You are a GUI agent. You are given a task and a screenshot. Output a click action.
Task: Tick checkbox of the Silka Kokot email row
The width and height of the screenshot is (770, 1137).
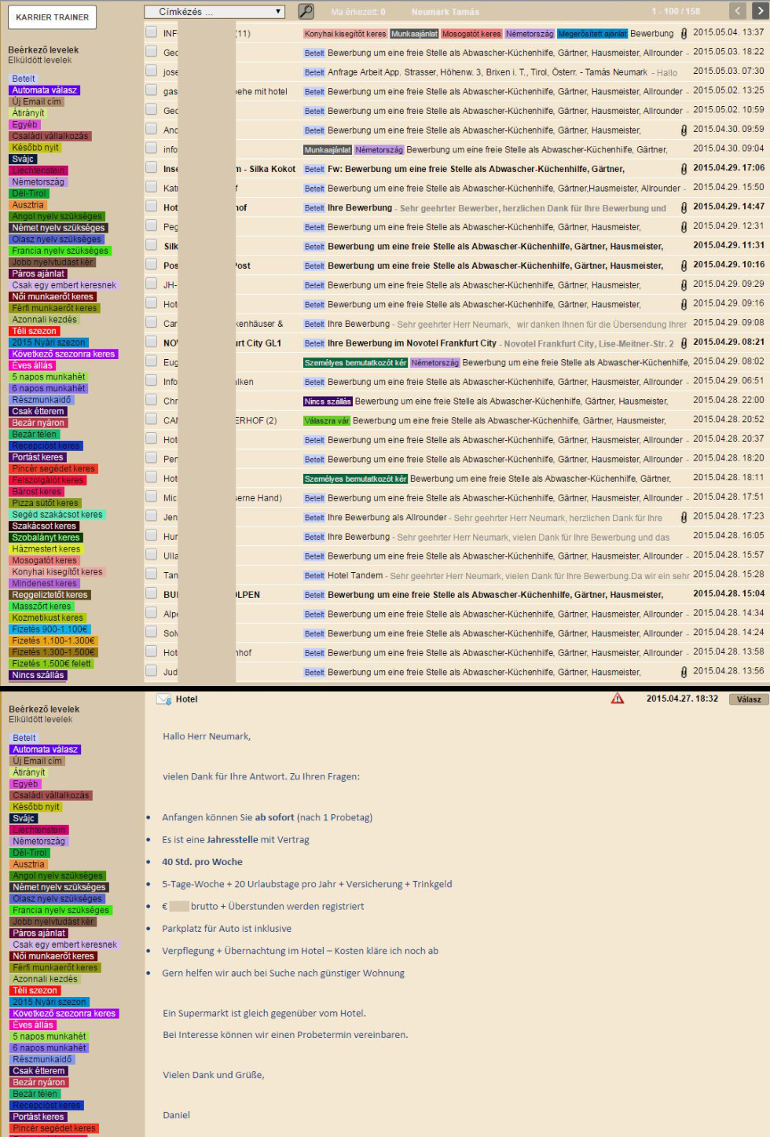(x=151, y=167)
